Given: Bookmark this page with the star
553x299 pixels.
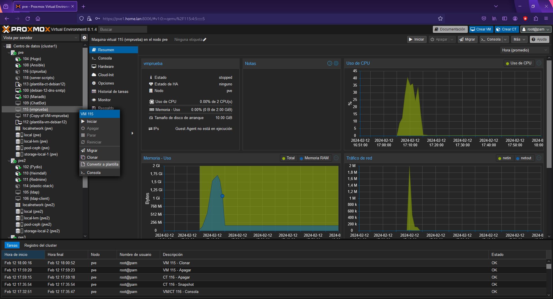Looking at the screenshot, I should coord(440,19).
